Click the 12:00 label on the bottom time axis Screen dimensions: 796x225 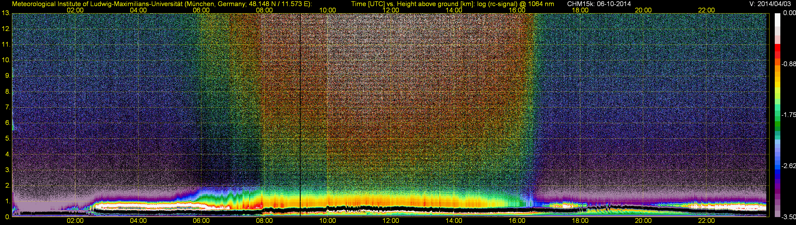click(x=391, y=221)
